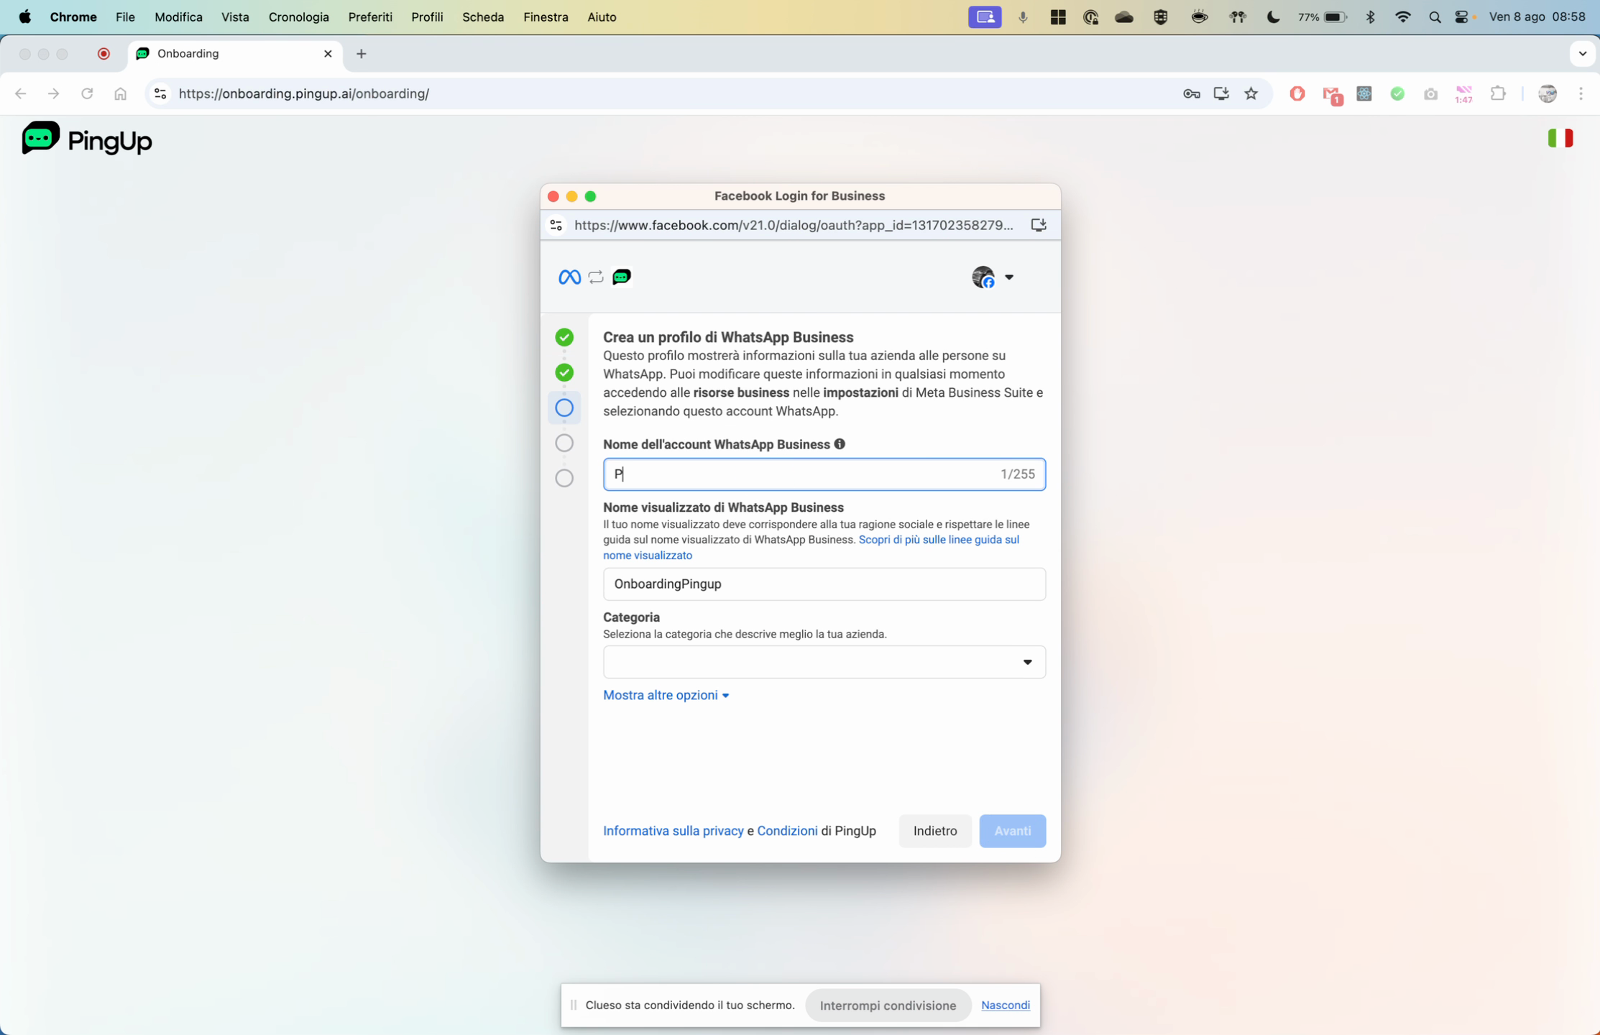Click the Facebook popup URL text
The width and height of the screenshot is (1600, 1035).
794,225
